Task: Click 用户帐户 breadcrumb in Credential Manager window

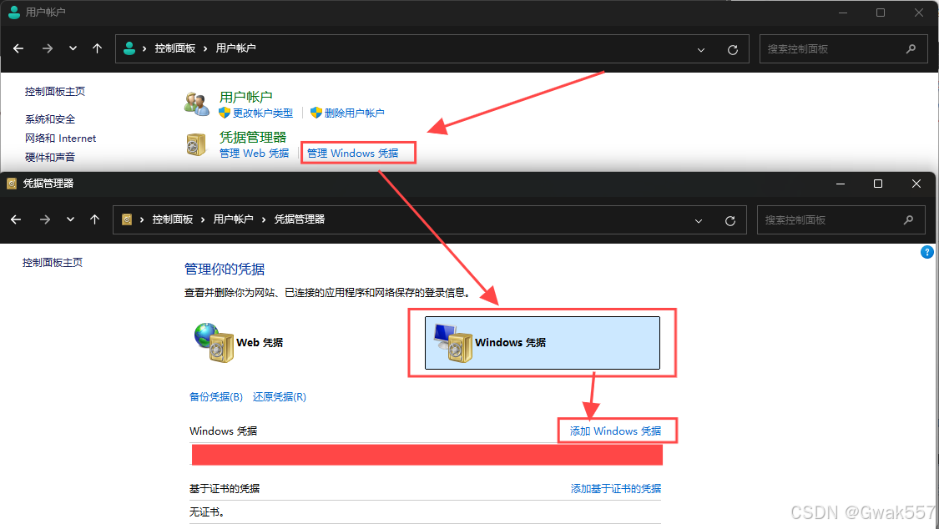Action: pos(234,219)
